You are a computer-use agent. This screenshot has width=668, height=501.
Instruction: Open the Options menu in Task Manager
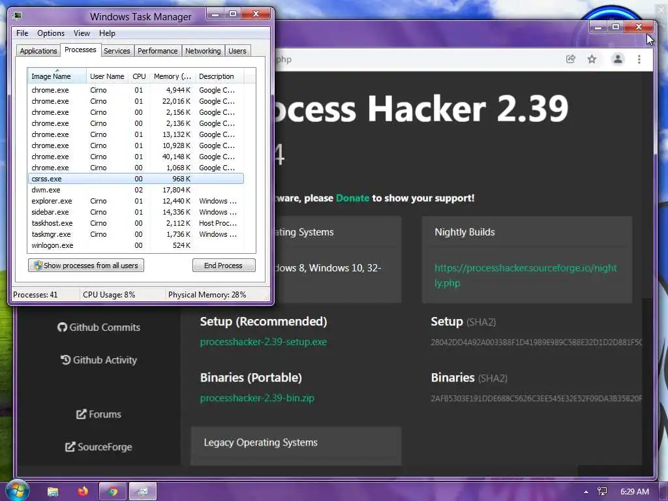[x=51, y=33]
